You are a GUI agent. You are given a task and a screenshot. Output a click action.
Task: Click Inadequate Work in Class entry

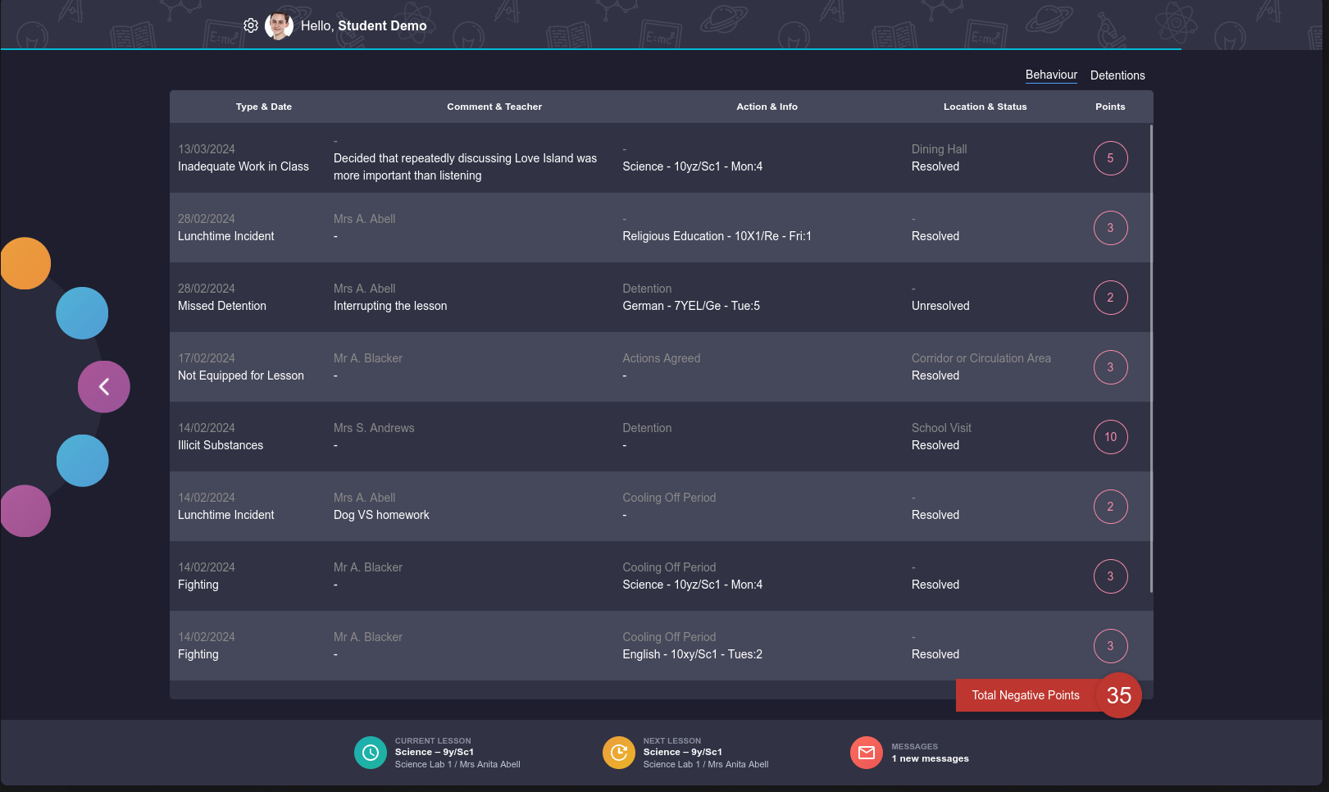pyautogui.click(x=243, y=166)
